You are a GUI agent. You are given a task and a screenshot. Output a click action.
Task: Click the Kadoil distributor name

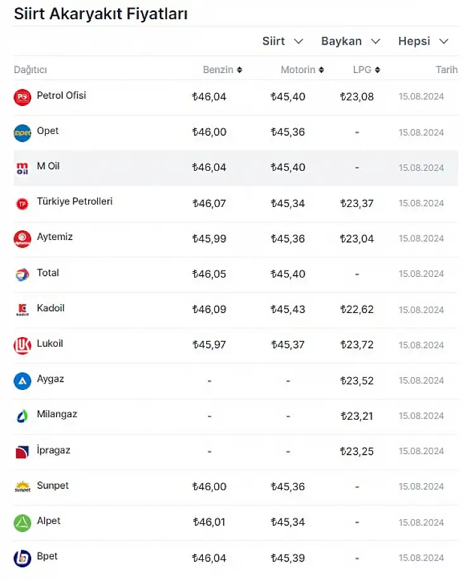[x=51, y=308]
